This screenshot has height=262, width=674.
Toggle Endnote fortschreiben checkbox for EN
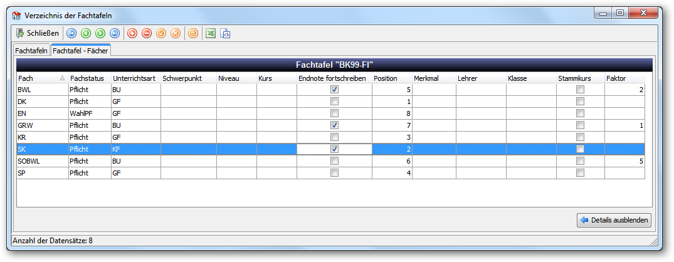pos(334,113)
